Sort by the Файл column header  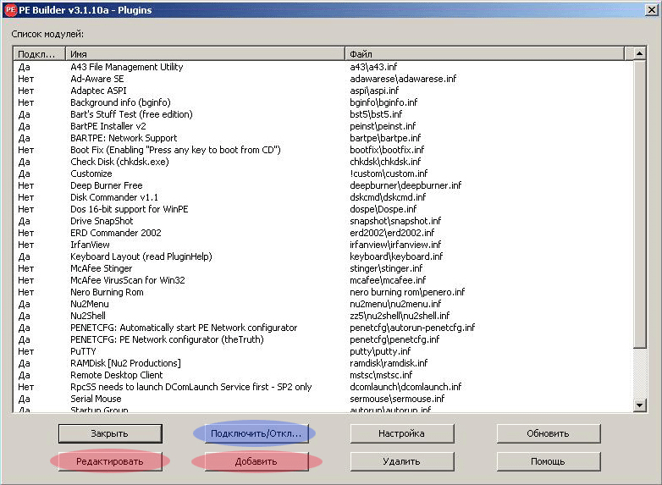(x=485, y=54)
